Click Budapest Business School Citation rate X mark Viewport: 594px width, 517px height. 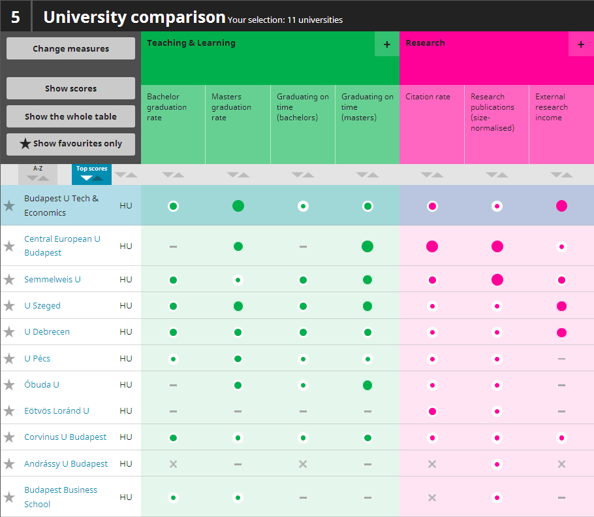point(432,497)
